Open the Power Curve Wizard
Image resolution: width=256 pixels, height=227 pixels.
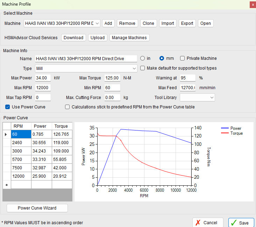(37, 208)
